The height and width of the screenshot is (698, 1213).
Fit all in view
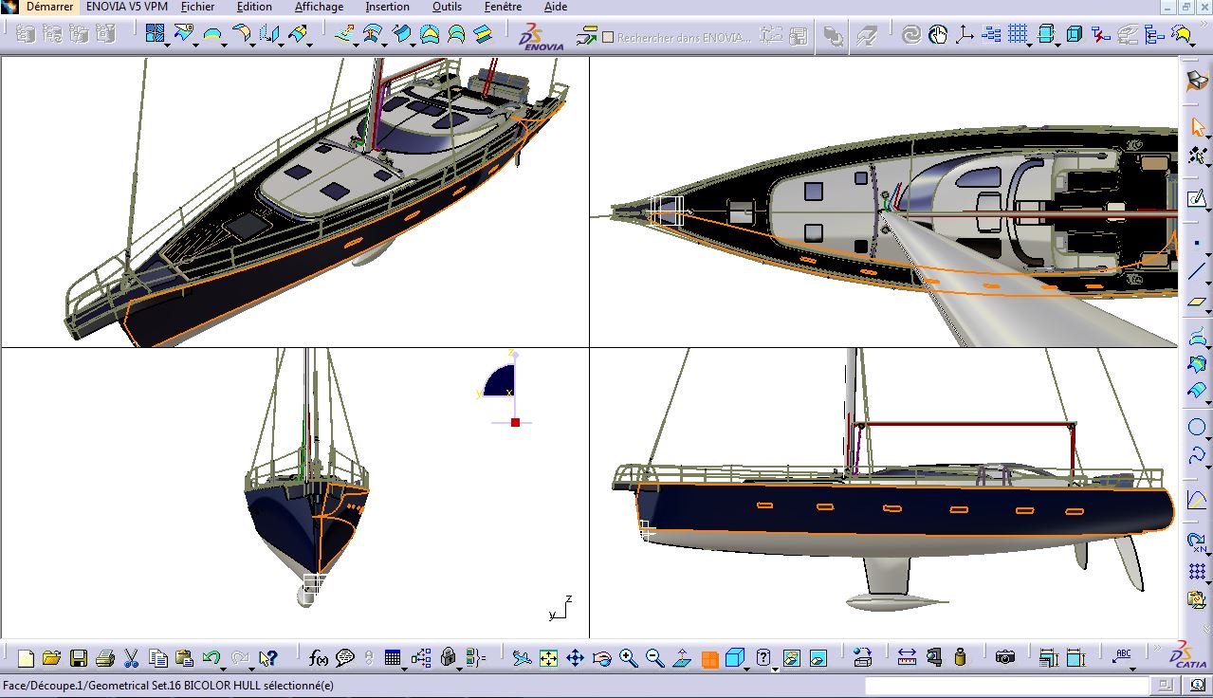tap(548, 657)
